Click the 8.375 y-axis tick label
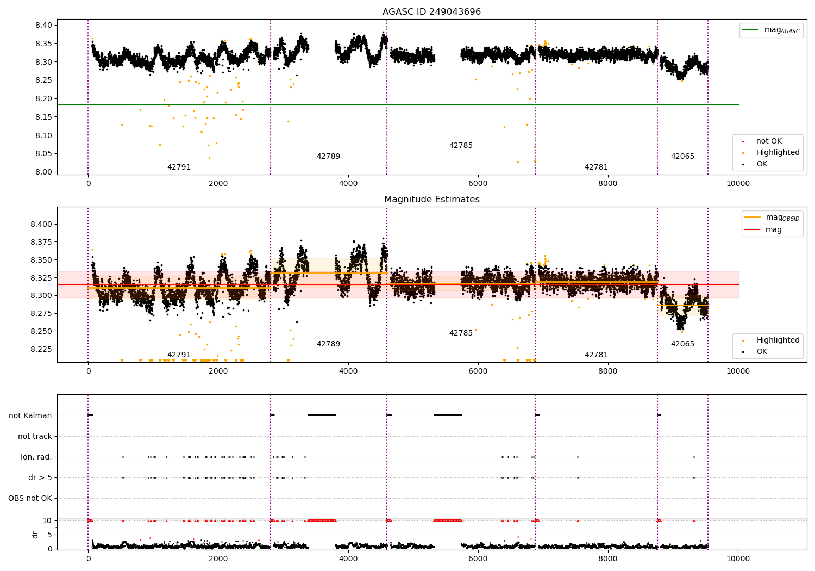Screen dimensions: 815x571 click(42, 243)
